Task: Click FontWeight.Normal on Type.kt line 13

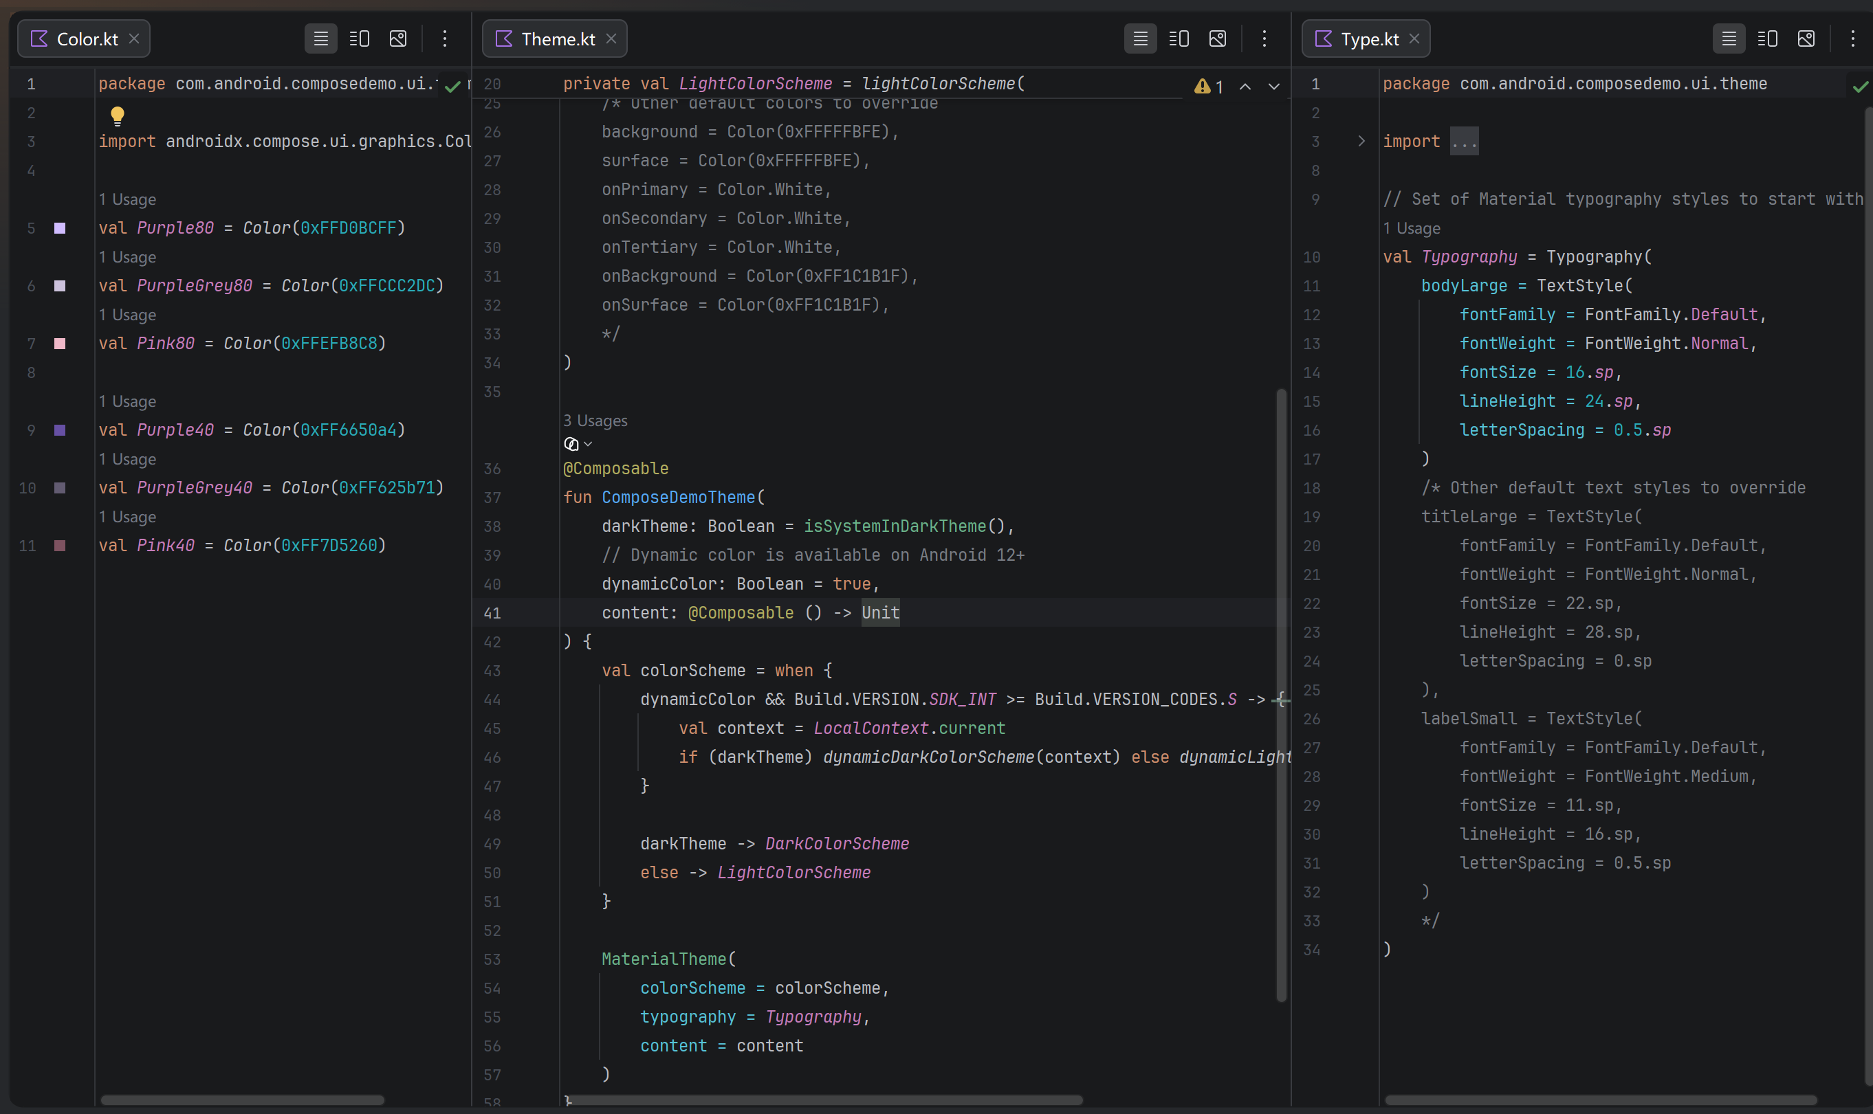Action: (x=1667, y=343)
